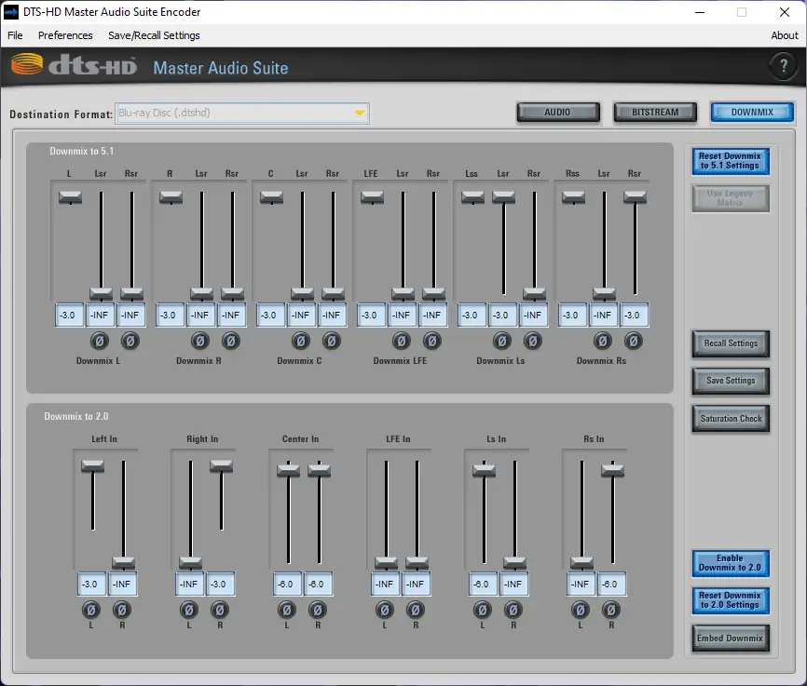Invert phase of LFE In R channel
Viewport: 807px width, 686px height.
point(416,610)
